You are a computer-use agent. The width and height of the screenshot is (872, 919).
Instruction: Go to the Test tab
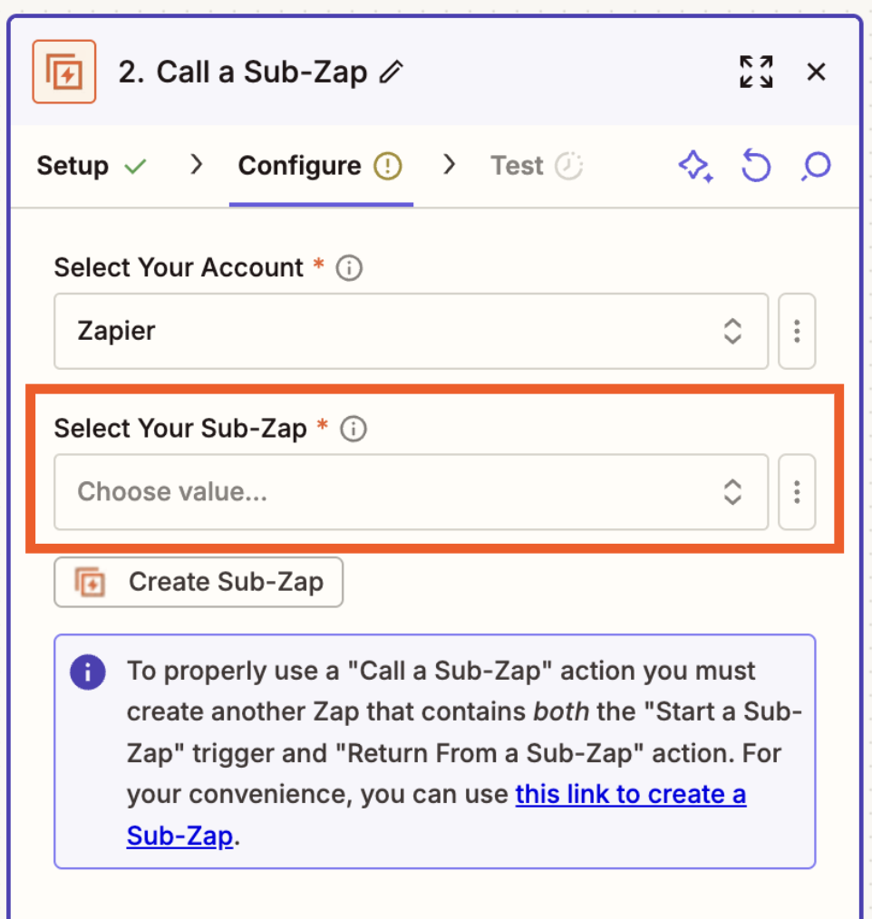(x=517, y=166)
